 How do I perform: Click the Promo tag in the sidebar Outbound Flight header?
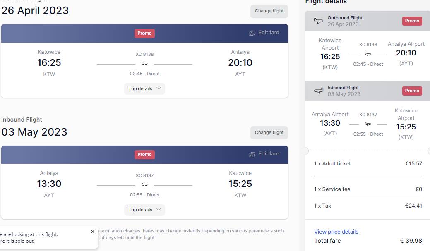click(x=412, y=21)
